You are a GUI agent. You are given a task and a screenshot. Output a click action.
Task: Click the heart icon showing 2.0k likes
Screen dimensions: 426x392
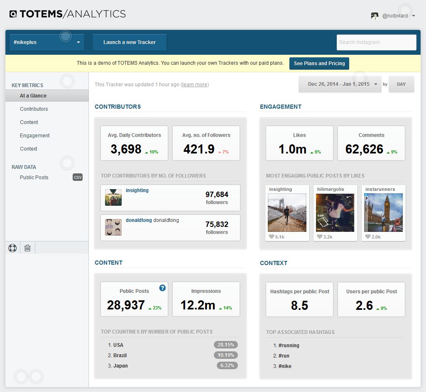(x=367, y=236)
